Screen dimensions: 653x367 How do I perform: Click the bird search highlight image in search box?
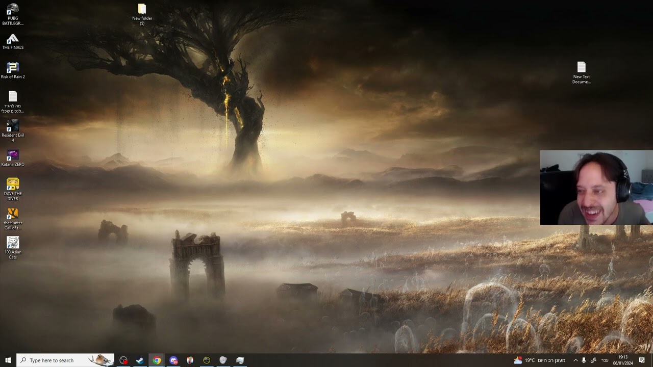click(101, 360)
